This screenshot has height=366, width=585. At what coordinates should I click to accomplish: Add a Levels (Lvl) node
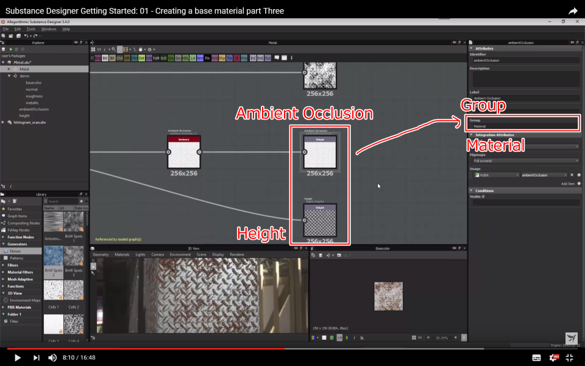(x=193, y=59)
